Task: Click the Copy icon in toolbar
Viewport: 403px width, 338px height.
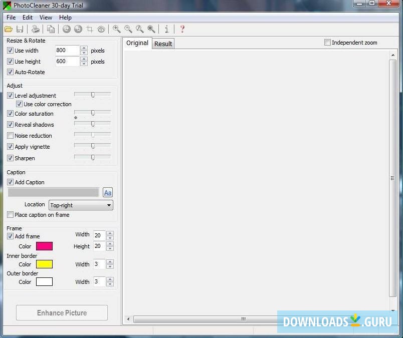Action: tap(51, 29)
